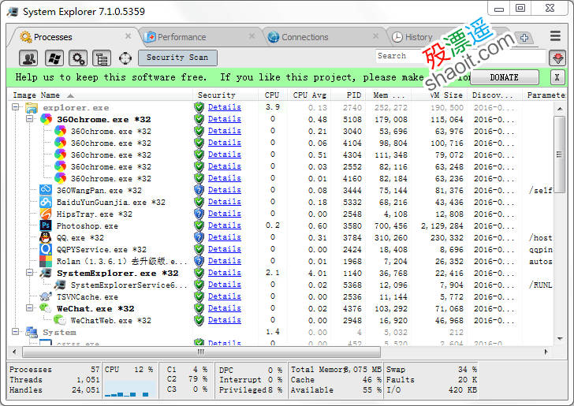Collapse the explorer.exe tree node

coord(16,107)
